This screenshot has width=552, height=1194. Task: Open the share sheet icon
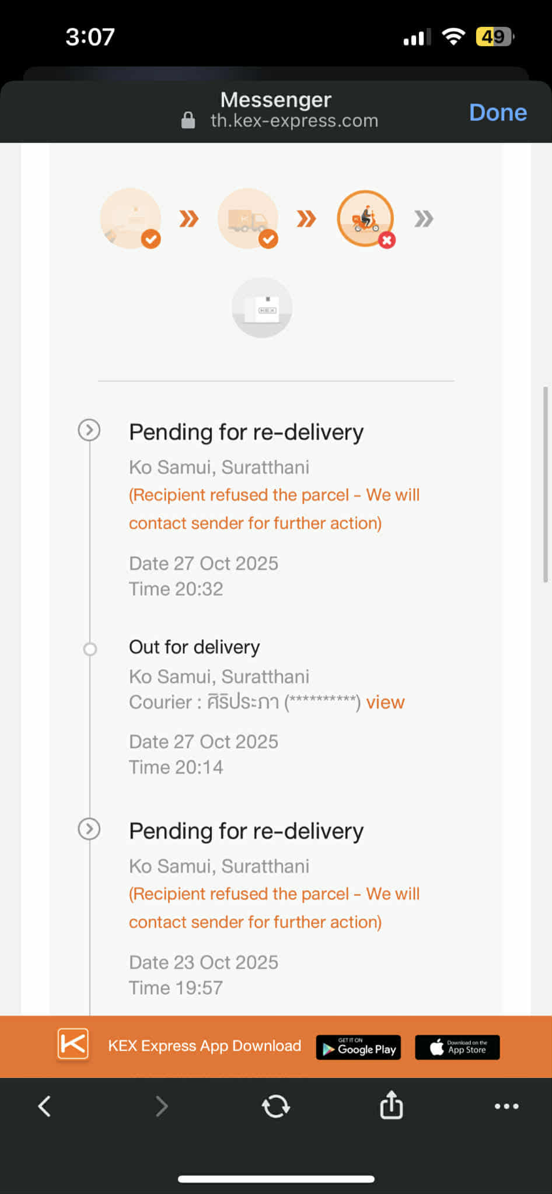coord(391,1105)
